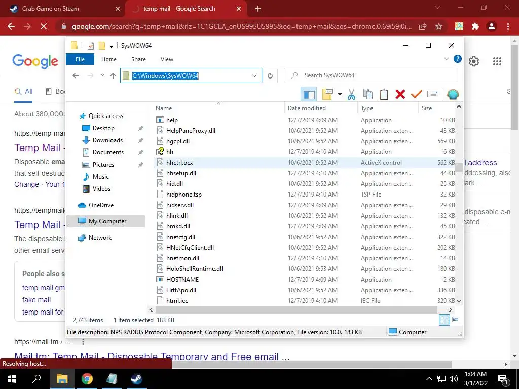Click the folder options toolbar icon
The height and width of the screenshot is (389, 519).
[327, 94]
